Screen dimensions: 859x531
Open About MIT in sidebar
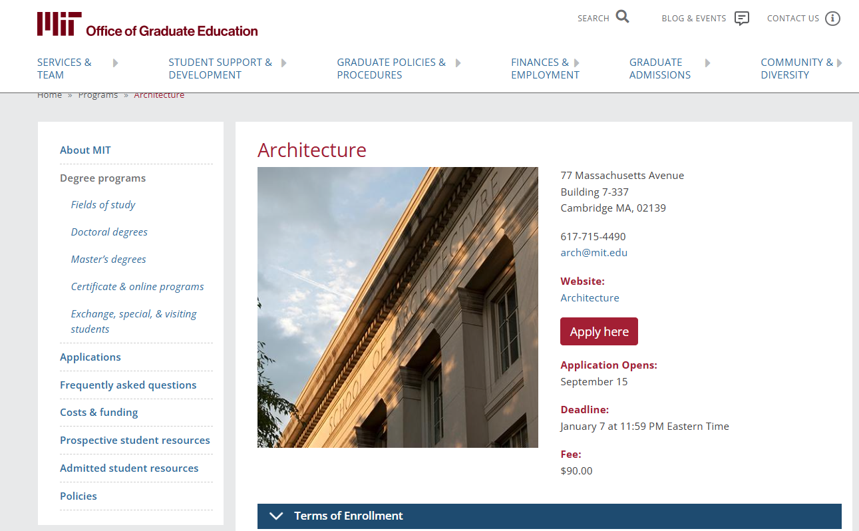coord(85,150)
